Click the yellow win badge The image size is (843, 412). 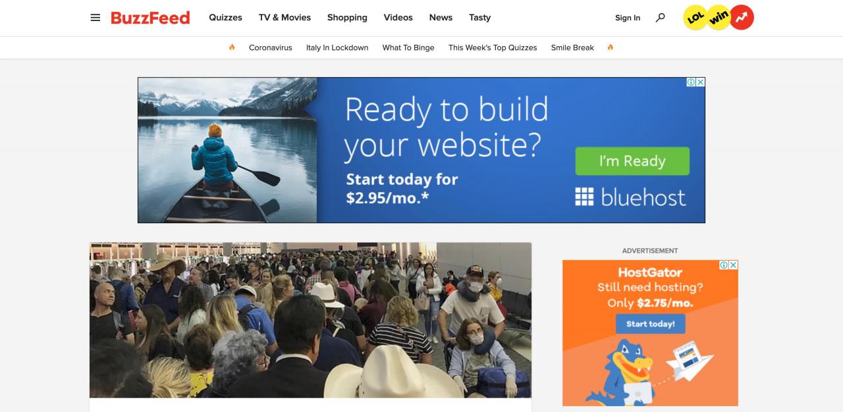[x=719, y=18]
